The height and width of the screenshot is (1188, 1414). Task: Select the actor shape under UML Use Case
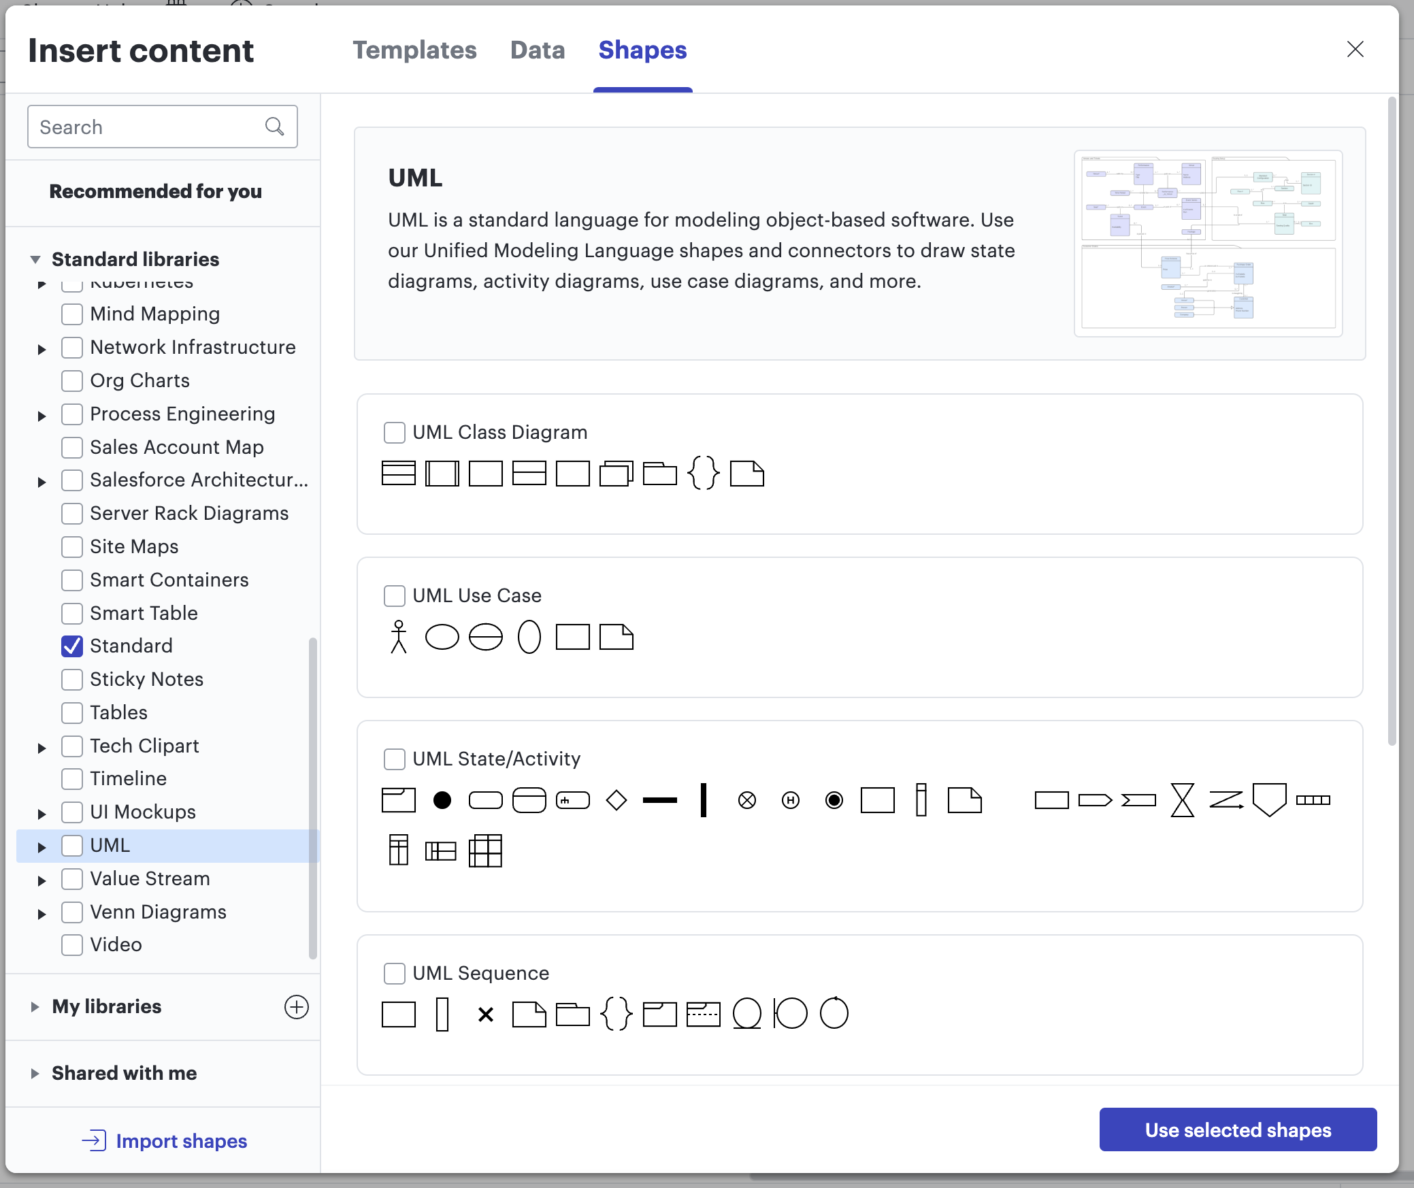click(398, 636)
